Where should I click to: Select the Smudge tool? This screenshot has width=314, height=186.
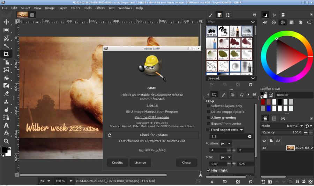[x=6, y=110]
